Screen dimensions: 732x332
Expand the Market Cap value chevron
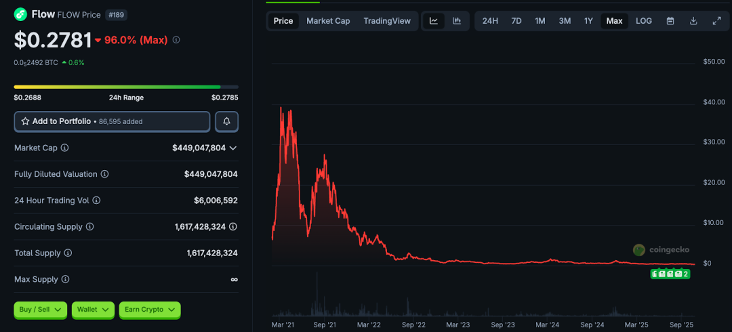tap(233, 148)
